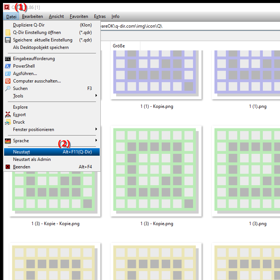Viewport: 280px width, 280px height.
Task: Click file name 1 (3) - Kopie - Kopie.png
Action: pyautogui.click(x=55, y=224)
